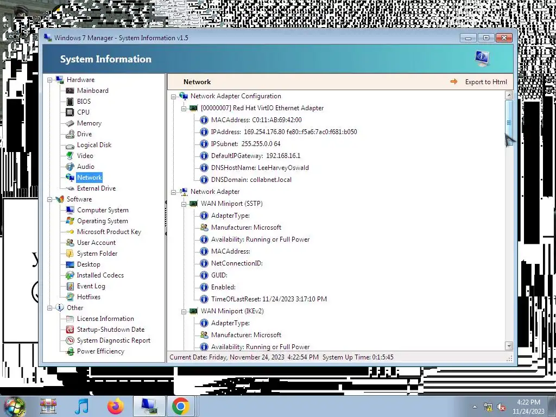This screenshot has width=556, height=417.
Task: Select SSTP Availability: Running or Full Power row
Action: (x=260, y=239)
